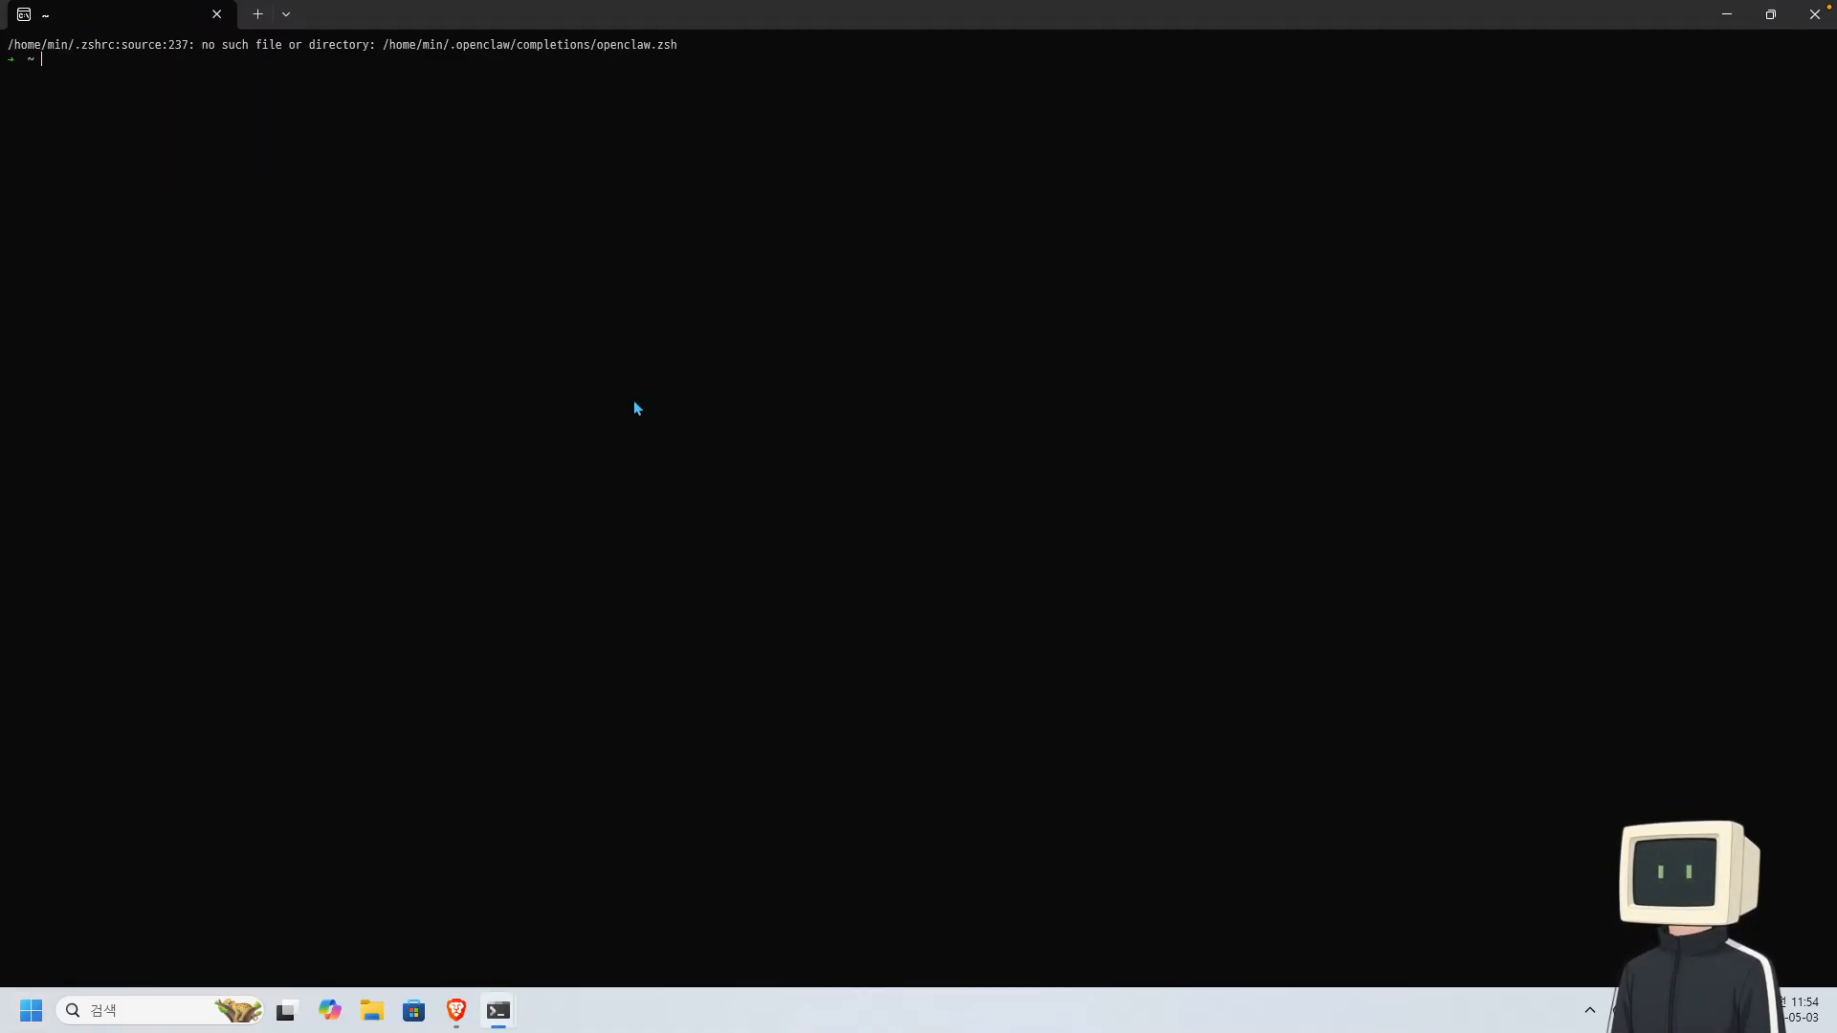1837x1033 pixels.
Task: Minimize the terminal window
Action: click(x=1727, y=14)
